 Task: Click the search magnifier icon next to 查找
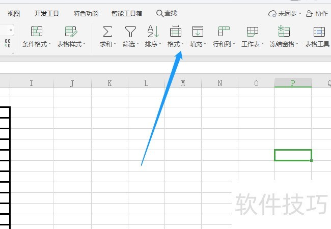click(x=160, y=14)
